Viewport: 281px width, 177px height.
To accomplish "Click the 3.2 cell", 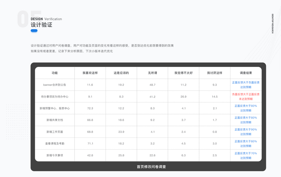I will pos(153,143).
